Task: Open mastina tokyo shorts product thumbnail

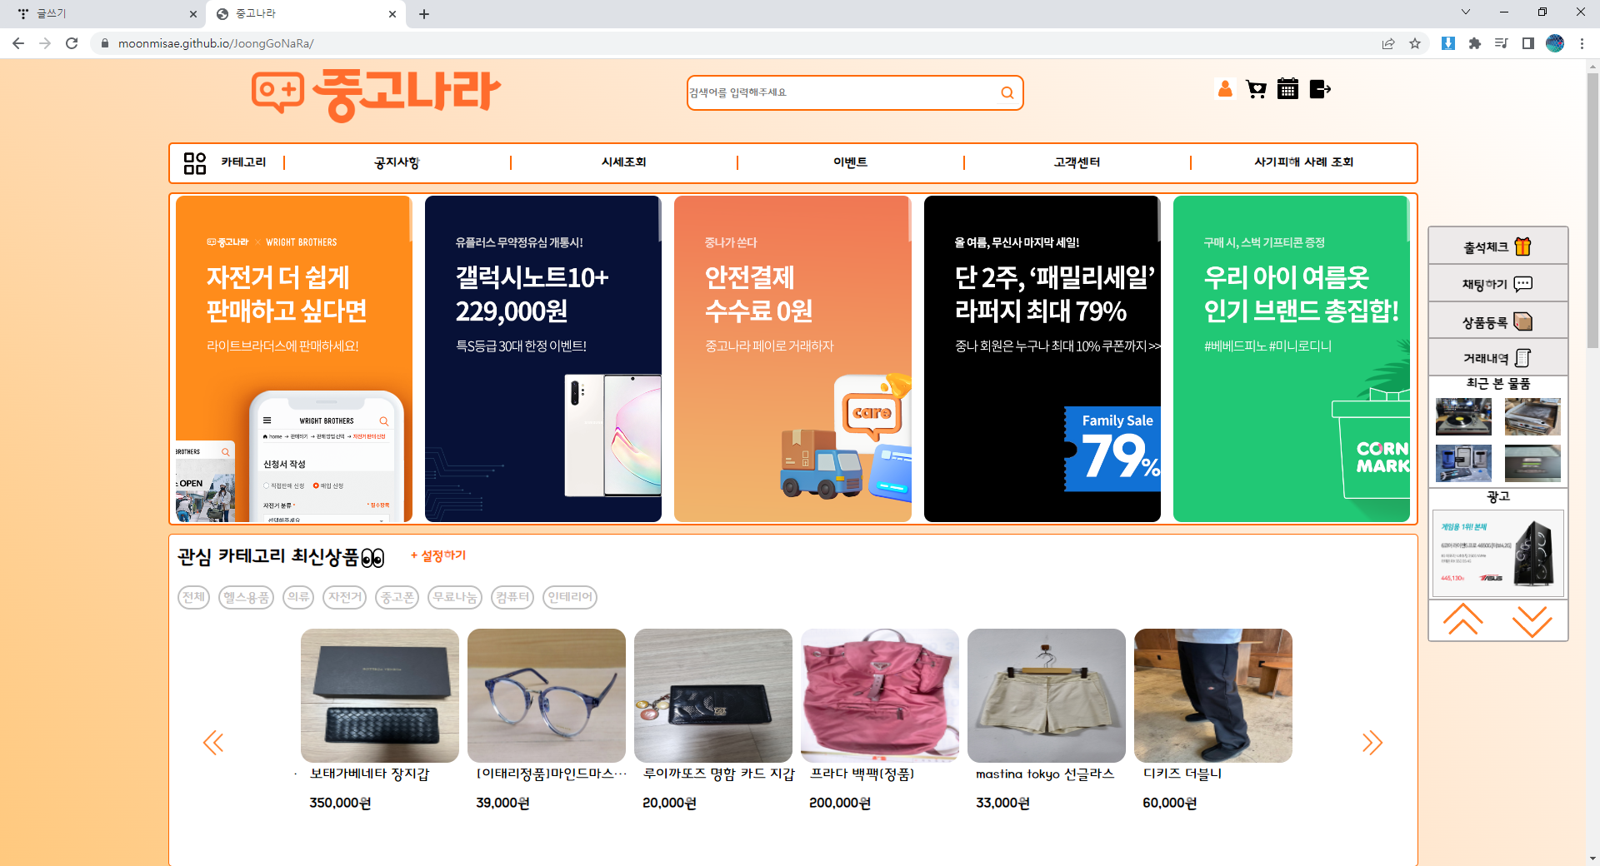Action: click(1047, 695)
